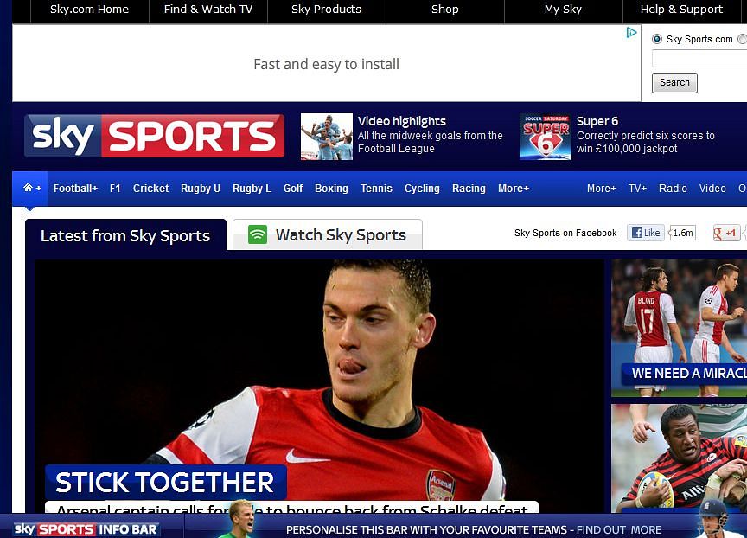
Task: Go to the Cycling section
Action: click(x=422, y=189)
